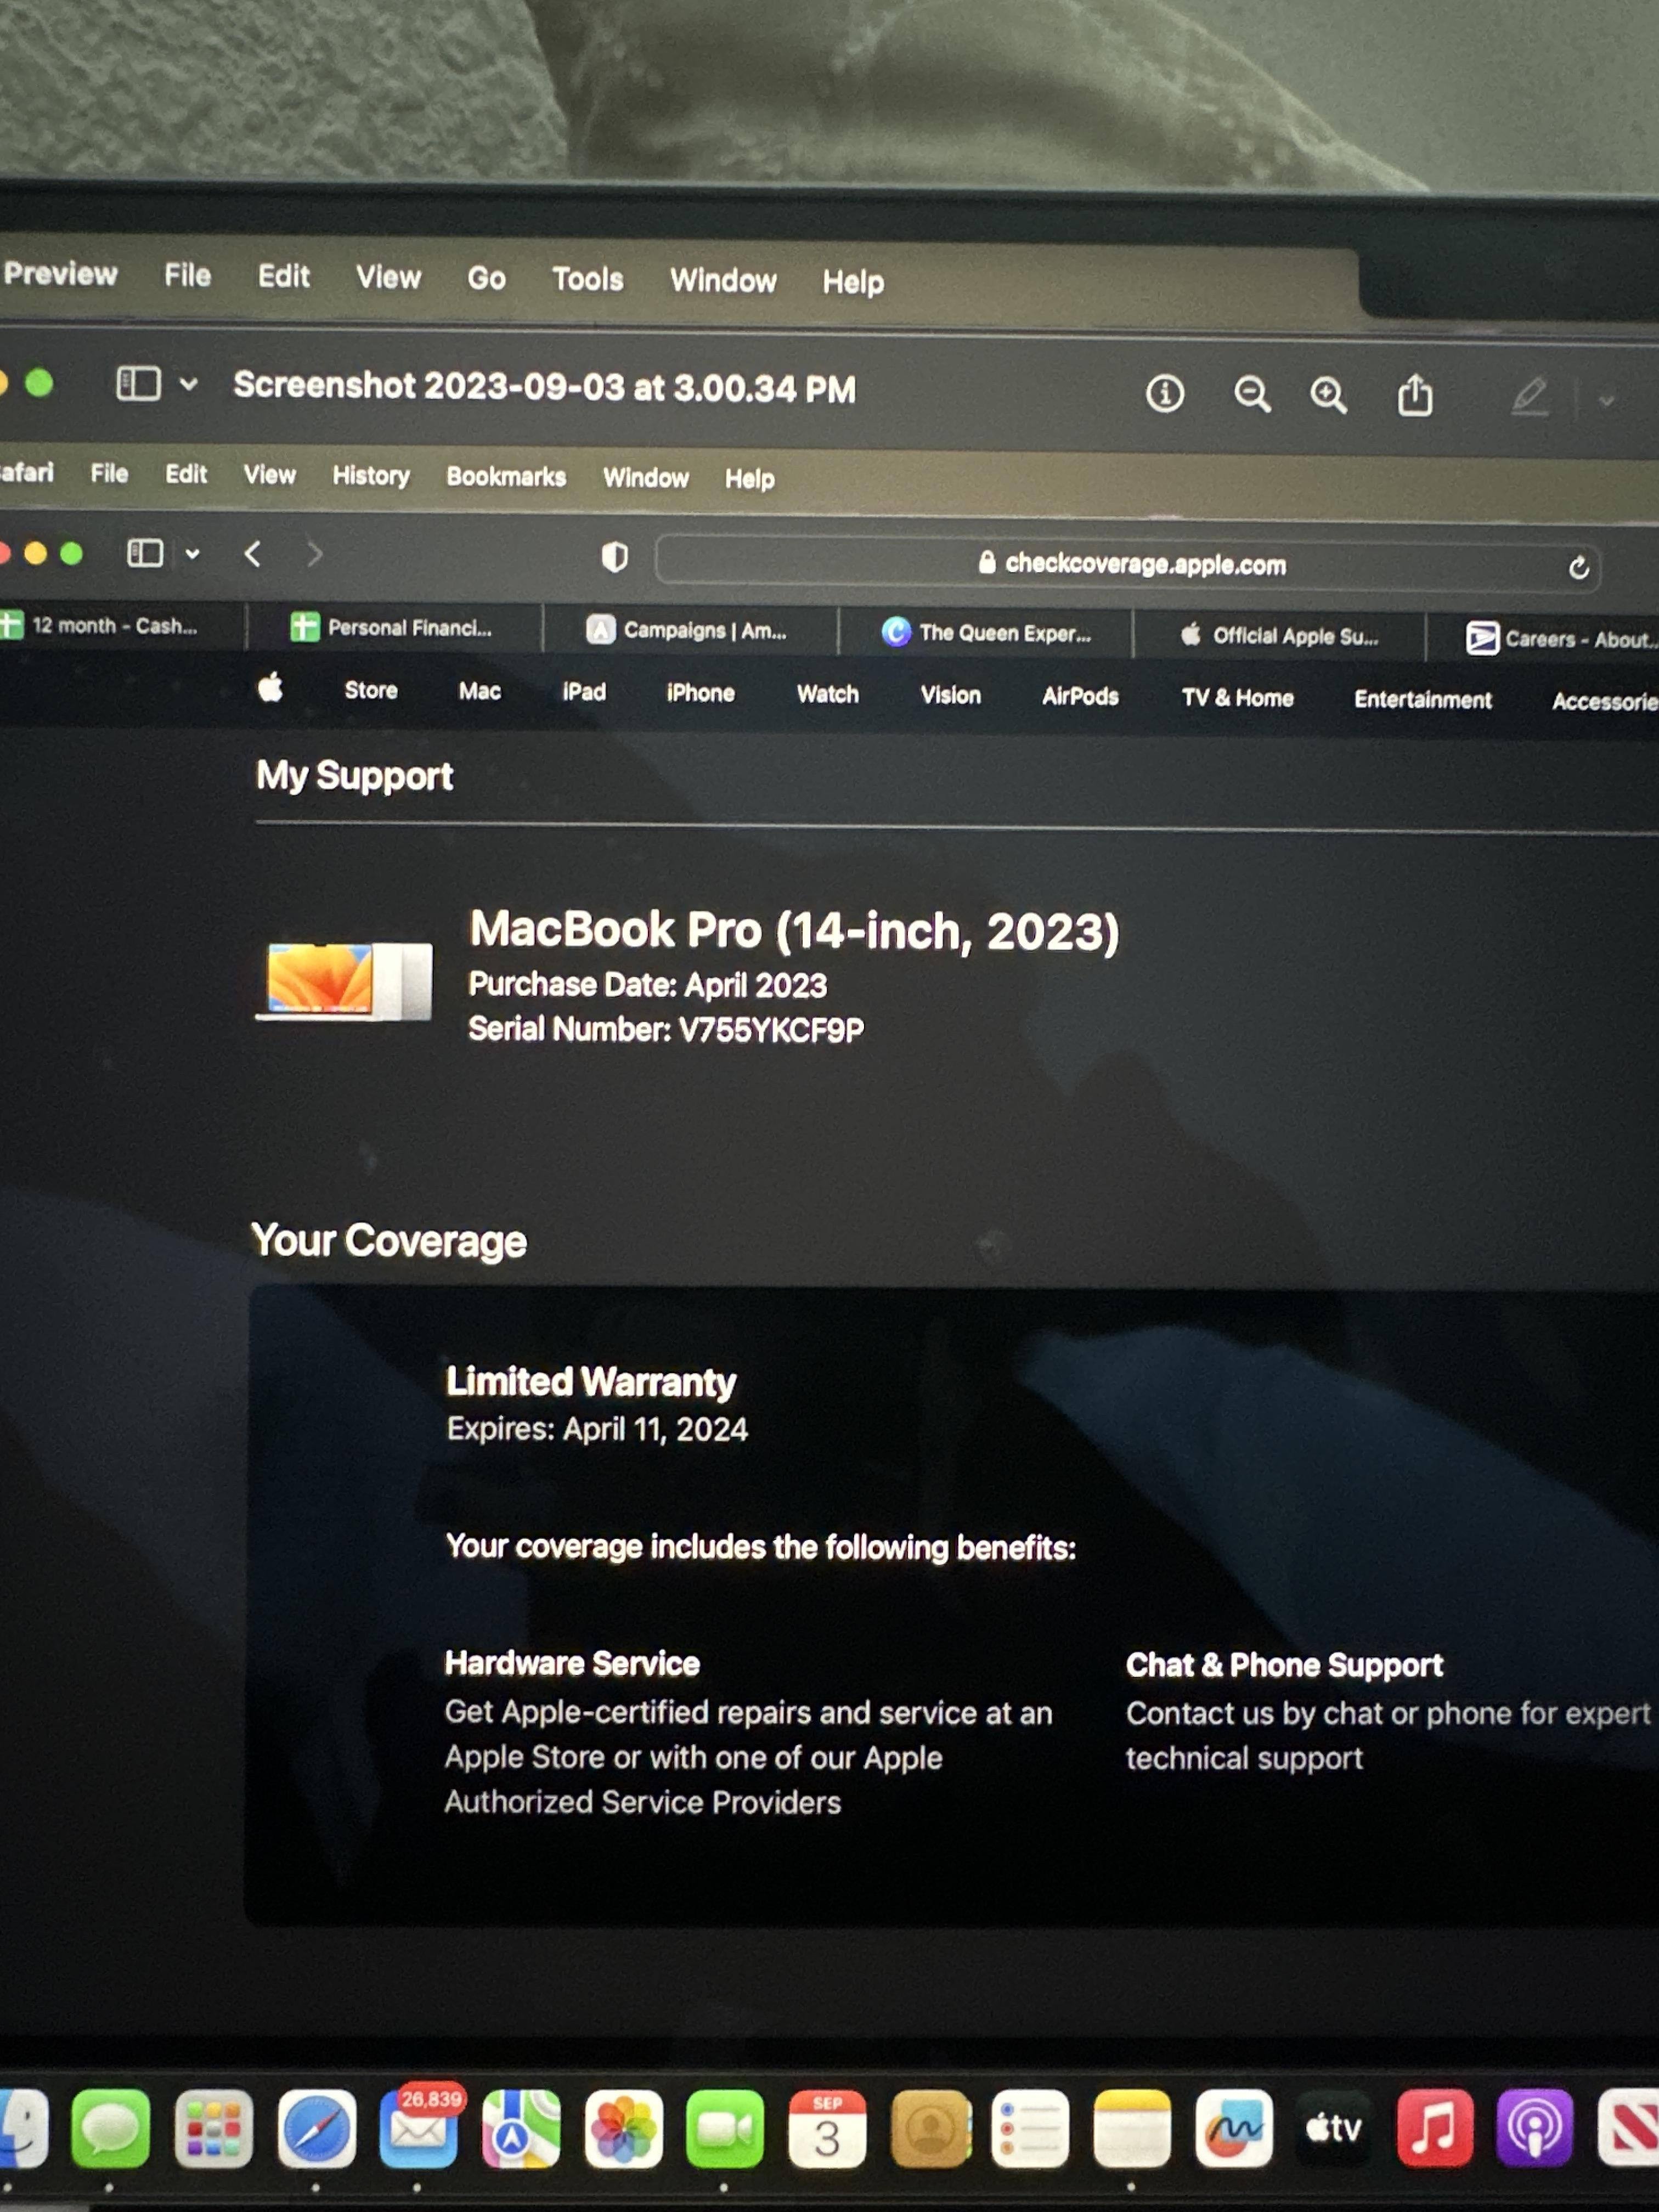
Task: Expand the sidebar view options chevron
Action: tap(189, 384)
